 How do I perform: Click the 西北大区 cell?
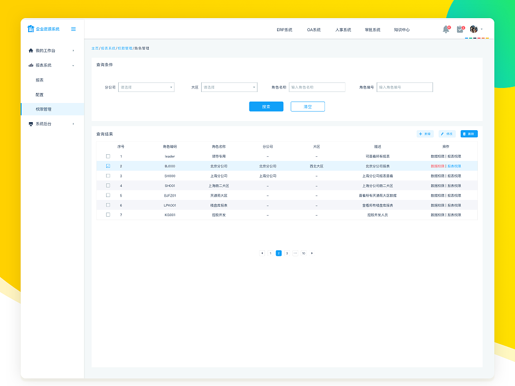coord(317,166)
